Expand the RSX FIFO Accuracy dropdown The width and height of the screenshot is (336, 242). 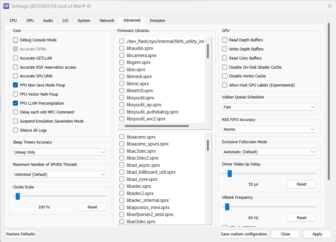[269, 129]
